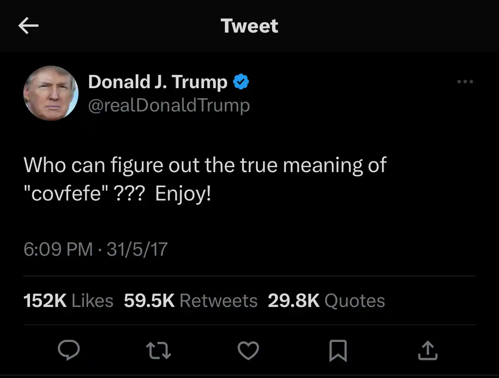
Task: Bookmark this tweet
Action: click(x=338, y=351)
